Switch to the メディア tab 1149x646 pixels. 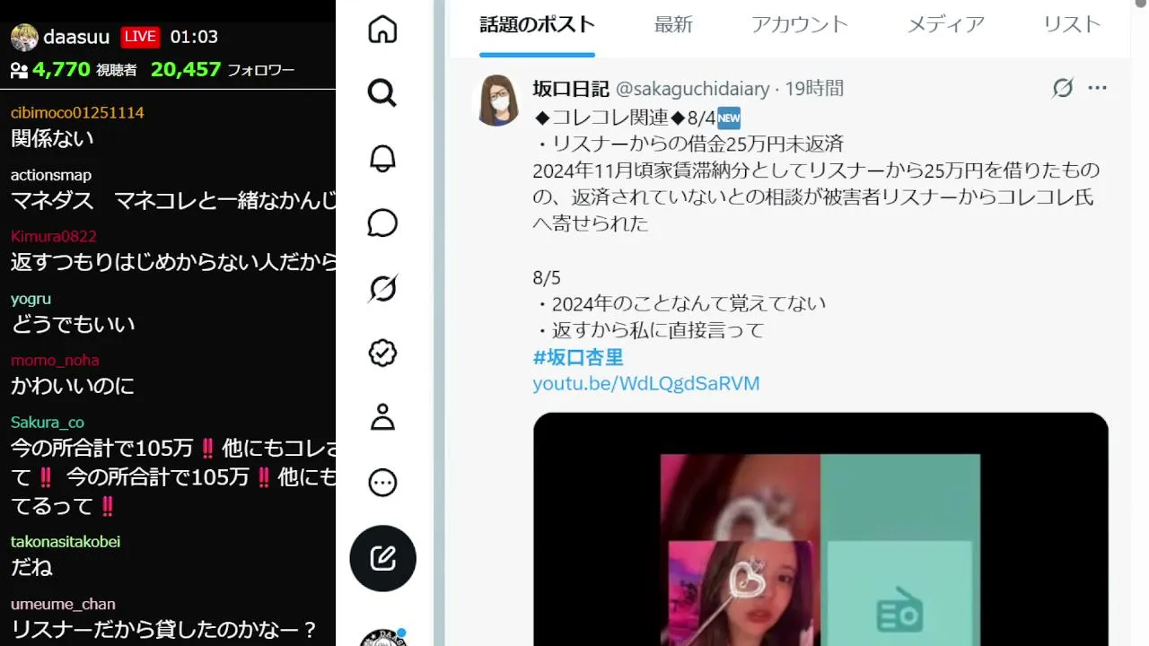click(946, 25)
